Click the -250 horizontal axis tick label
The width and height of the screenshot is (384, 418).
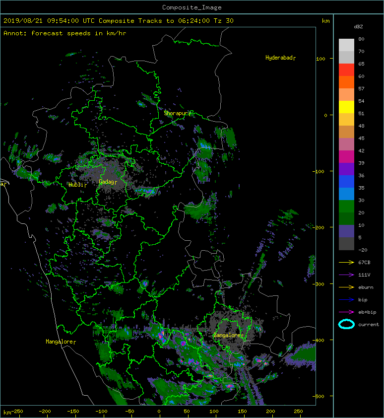(x=18, y=411)
